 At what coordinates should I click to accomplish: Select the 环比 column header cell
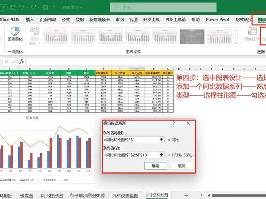(x=86, y=73)
